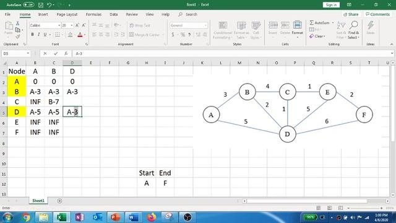Click the Undo arrow icon
396x223 pixels.
pyautogui.click(x=49, y=5)
